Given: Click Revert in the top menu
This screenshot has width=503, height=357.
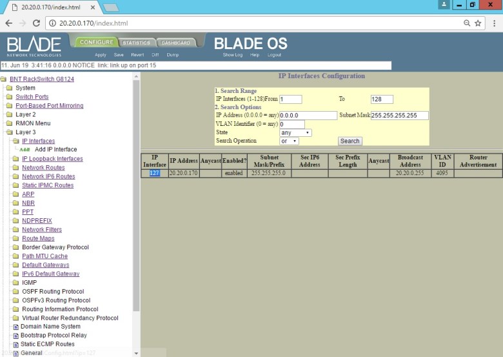Looking at the screenshot, I should point(137,55).
